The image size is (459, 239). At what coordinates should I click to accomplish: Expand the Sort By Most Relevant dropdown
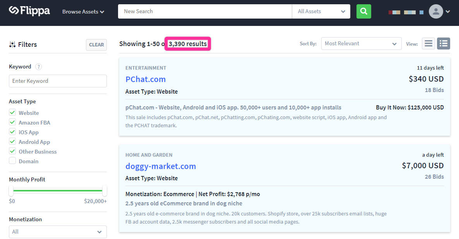pos(360,44)
